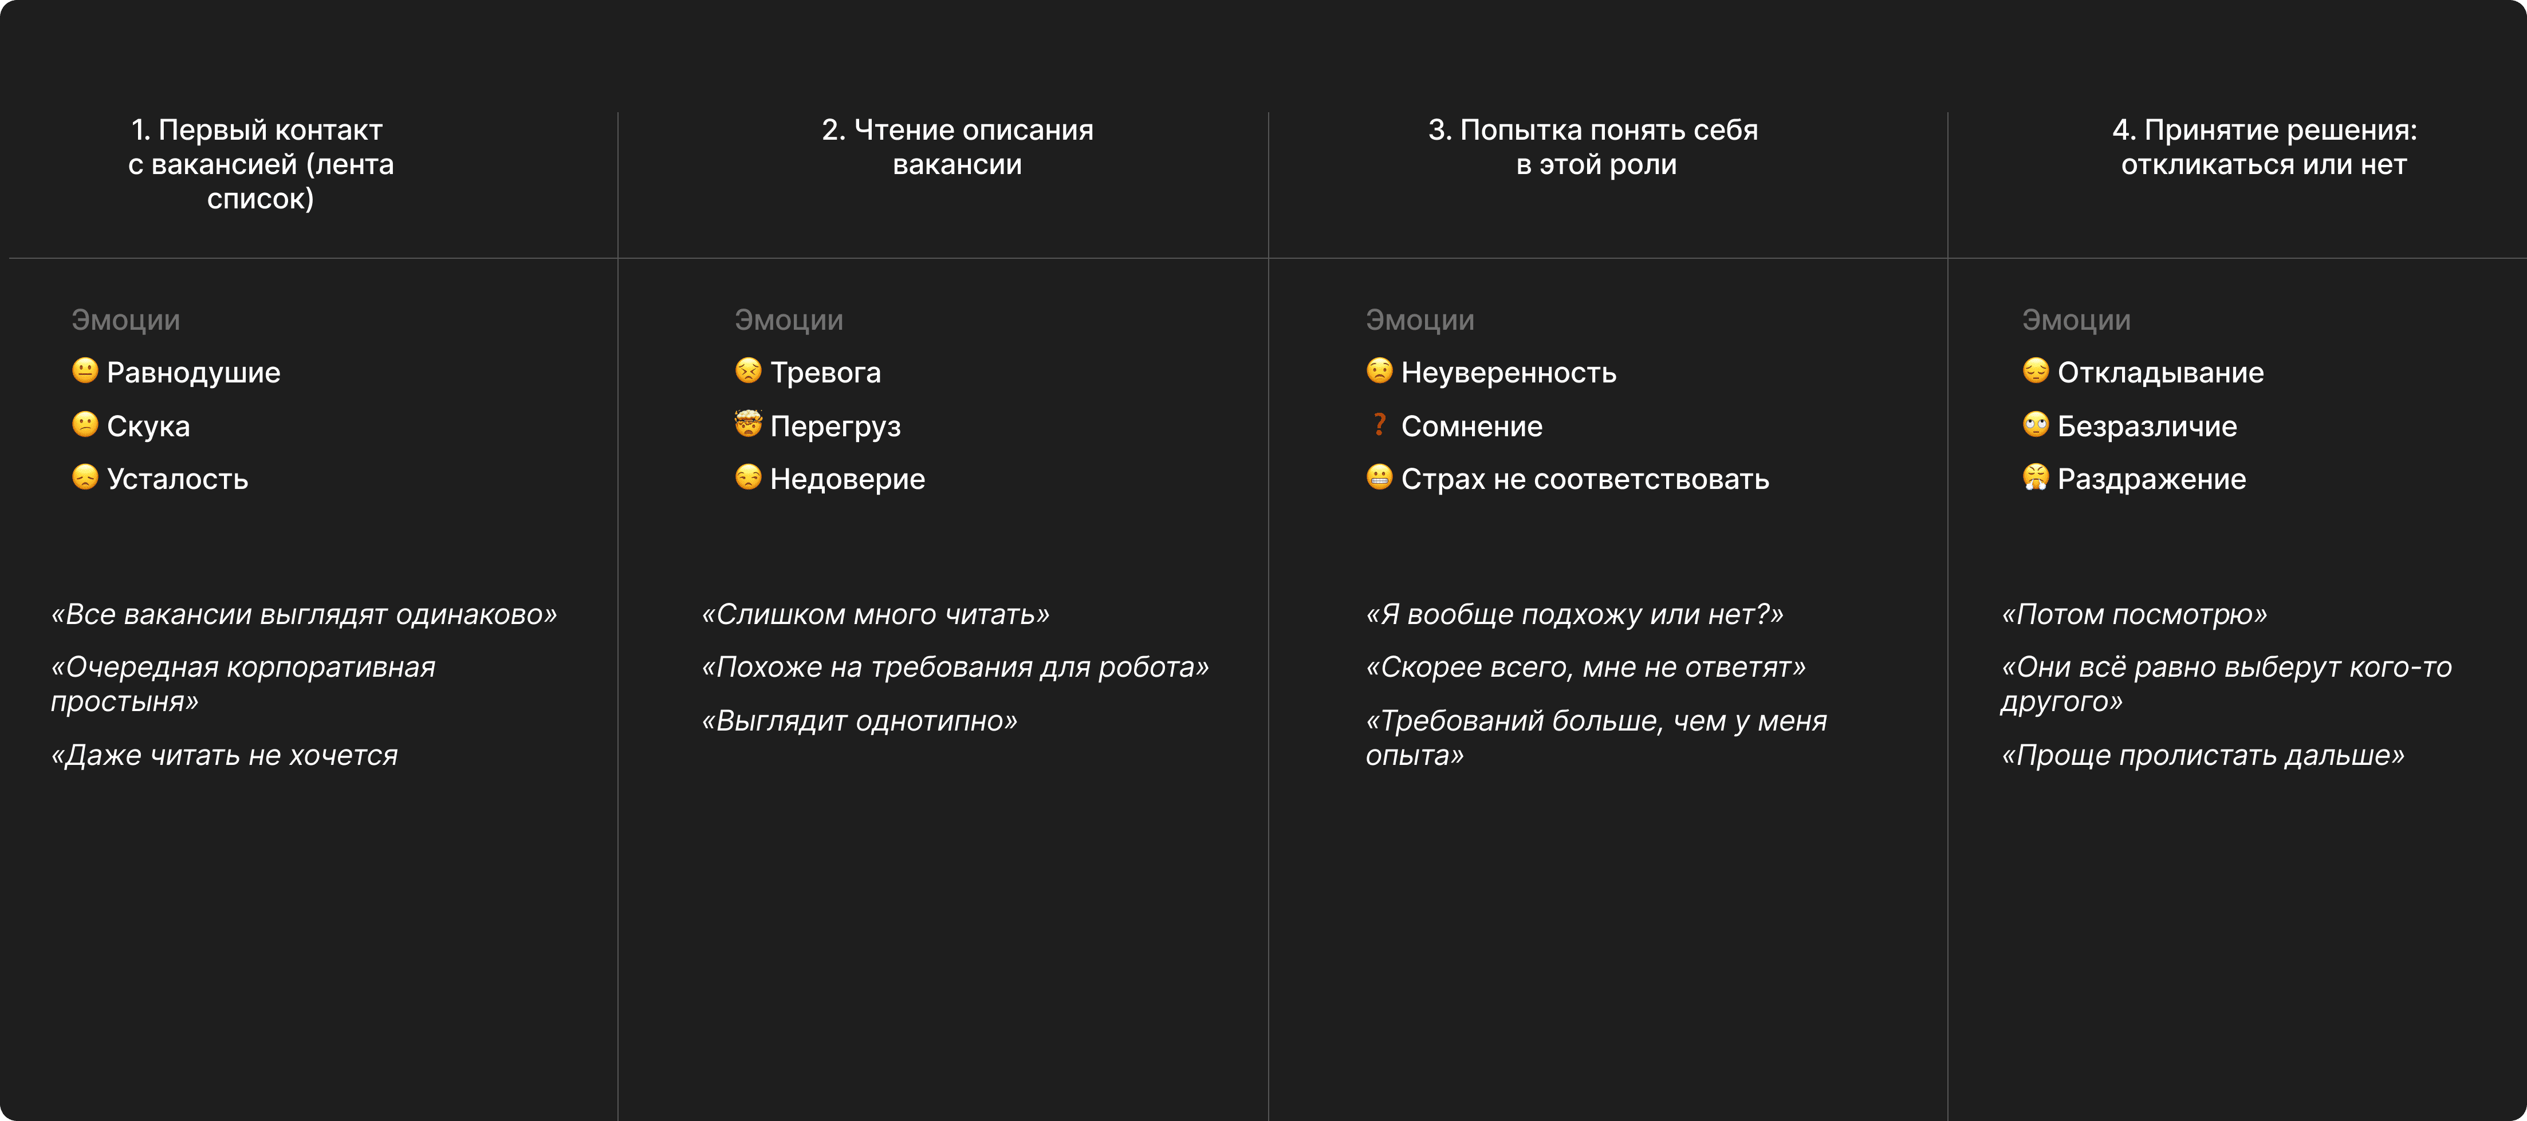Click the emoji next to Скука
Image resolution: width=2527 pixels, height=1121 pixels.
(85, 425)
